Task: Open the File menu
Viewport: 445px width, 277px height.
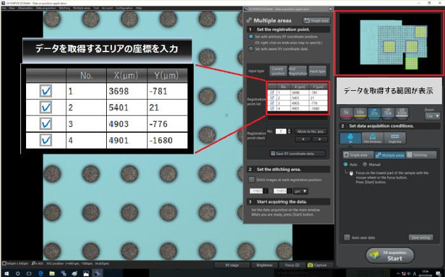Action: click(4, 8)
